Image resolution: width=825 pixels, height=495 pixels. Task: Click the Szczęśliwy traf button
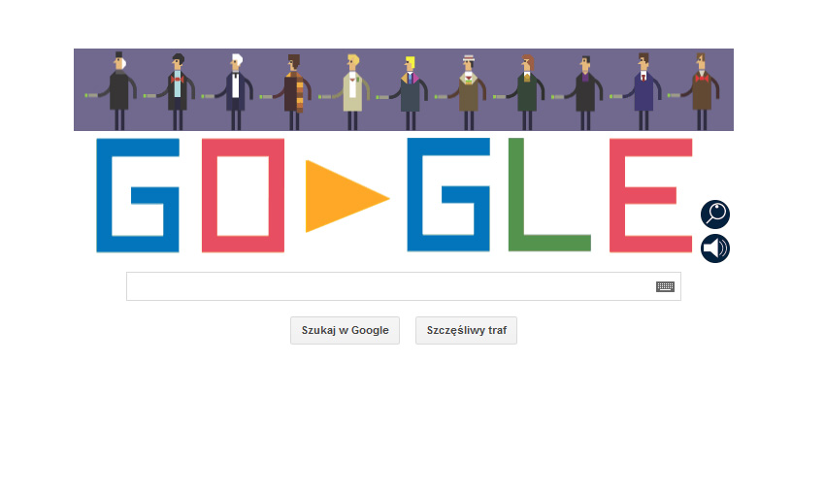[x=466, y=330]
